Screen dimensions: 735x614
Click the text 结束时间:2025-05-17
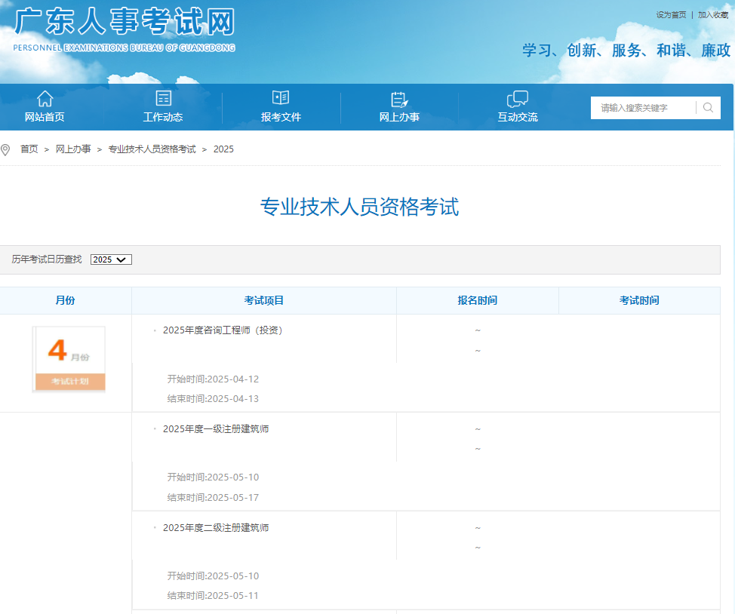click(x=214, y=498)
